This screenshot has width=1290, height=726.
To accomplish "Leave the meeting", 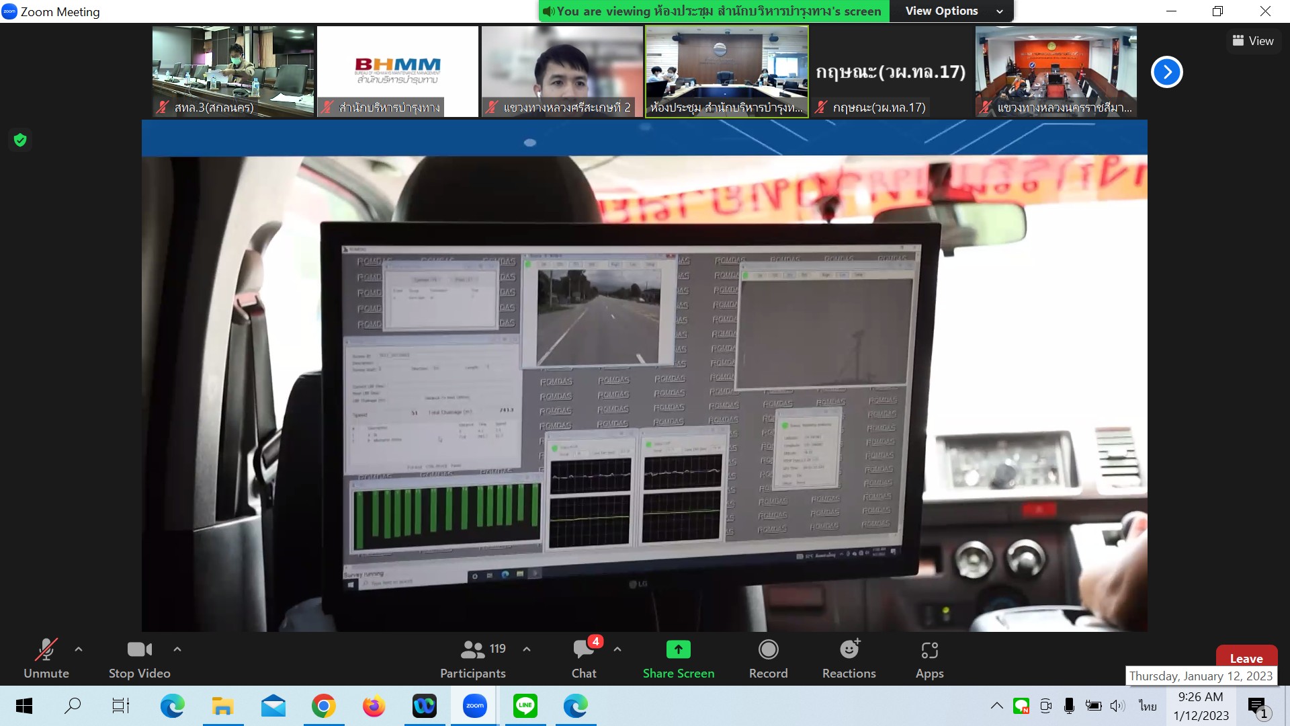I will [1246, 658].
